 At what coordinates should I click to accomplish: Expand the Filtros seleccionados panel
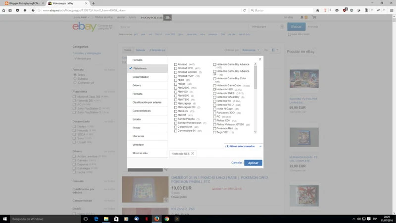tap(260, 146)
